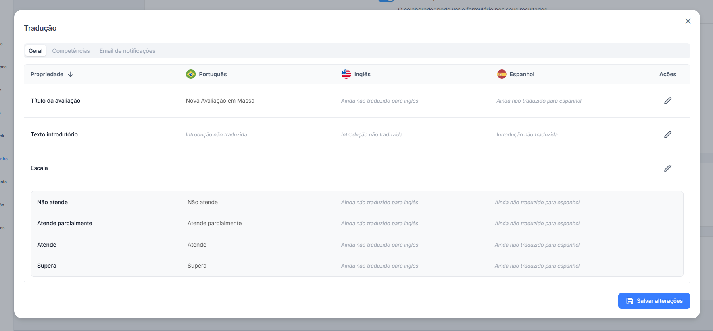
Task: Click the US flag icon beside Inglês
Action: (x=346, y=74)
